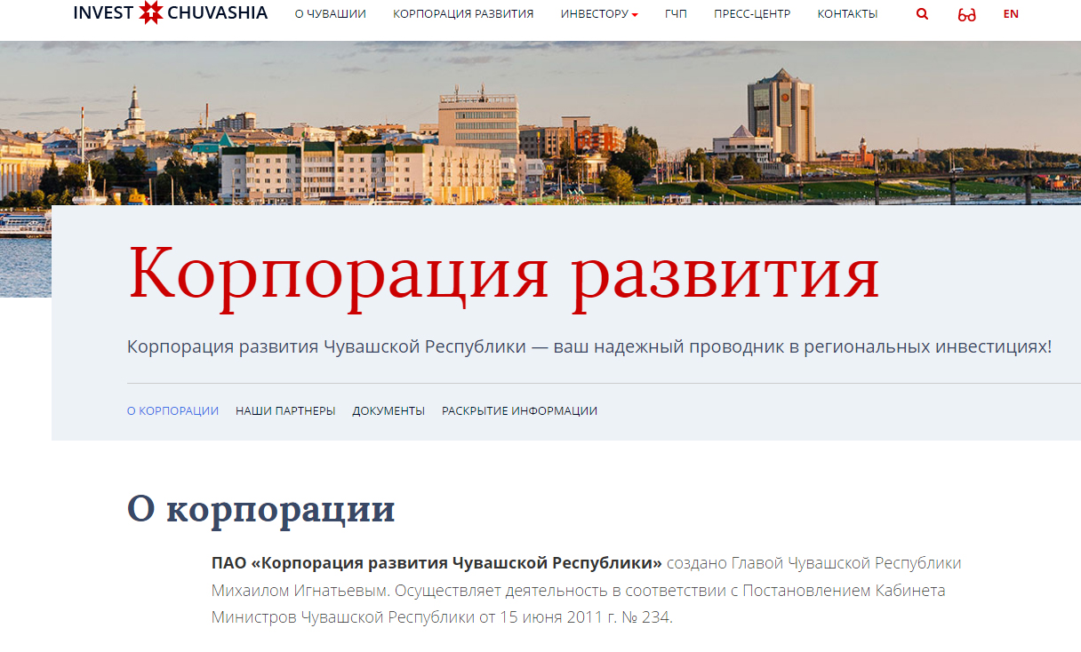This screenshot has width=1081, height=652.
Task: Open the accessibility glasses icon
Action: tap(966, 14)
